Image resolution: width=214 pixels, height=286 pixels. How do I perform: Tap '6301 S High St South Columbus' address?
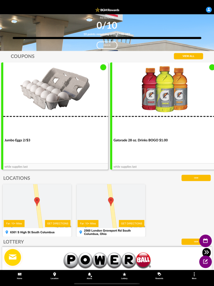[32, 232]
